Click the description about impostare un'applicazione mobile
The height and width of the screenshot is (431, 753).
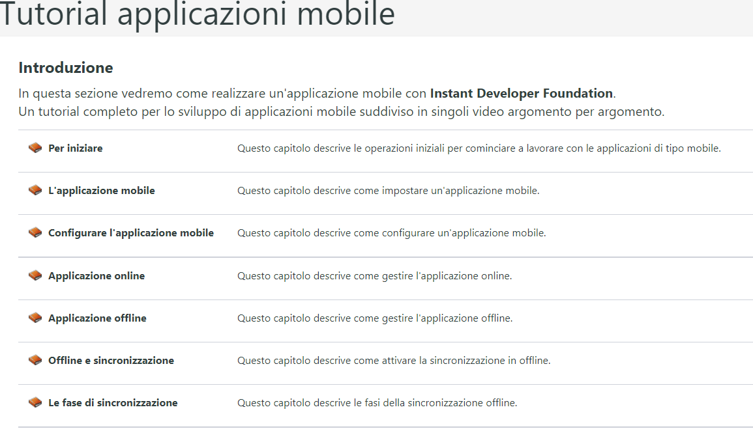(x=388, y=191)
